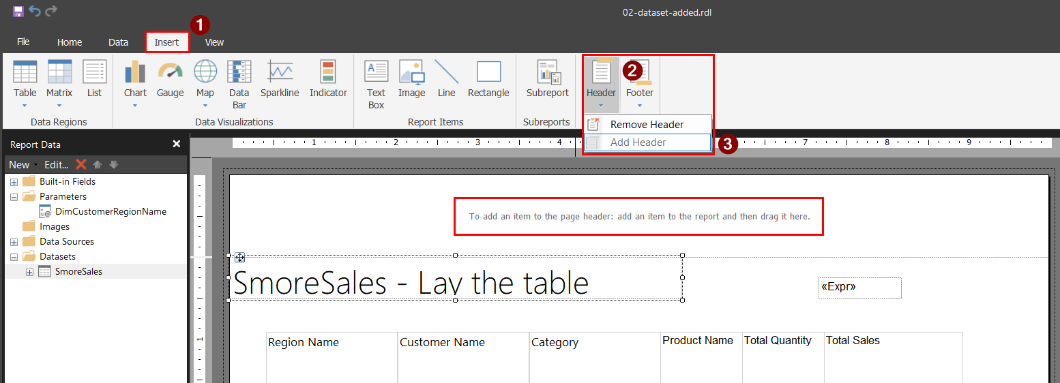Select the DimCustomerRegionName parameter

pos(111,212)
